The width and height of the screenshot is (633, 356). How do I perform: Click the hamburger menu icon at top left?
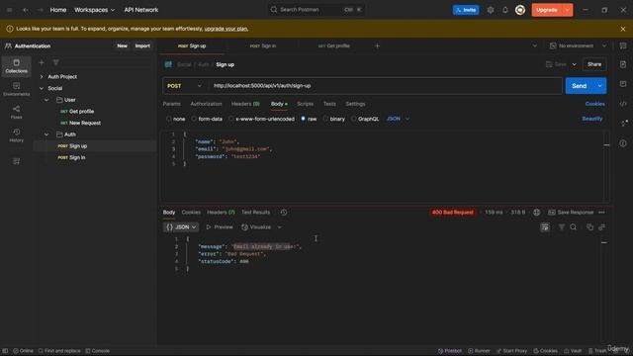pos(9,10)
